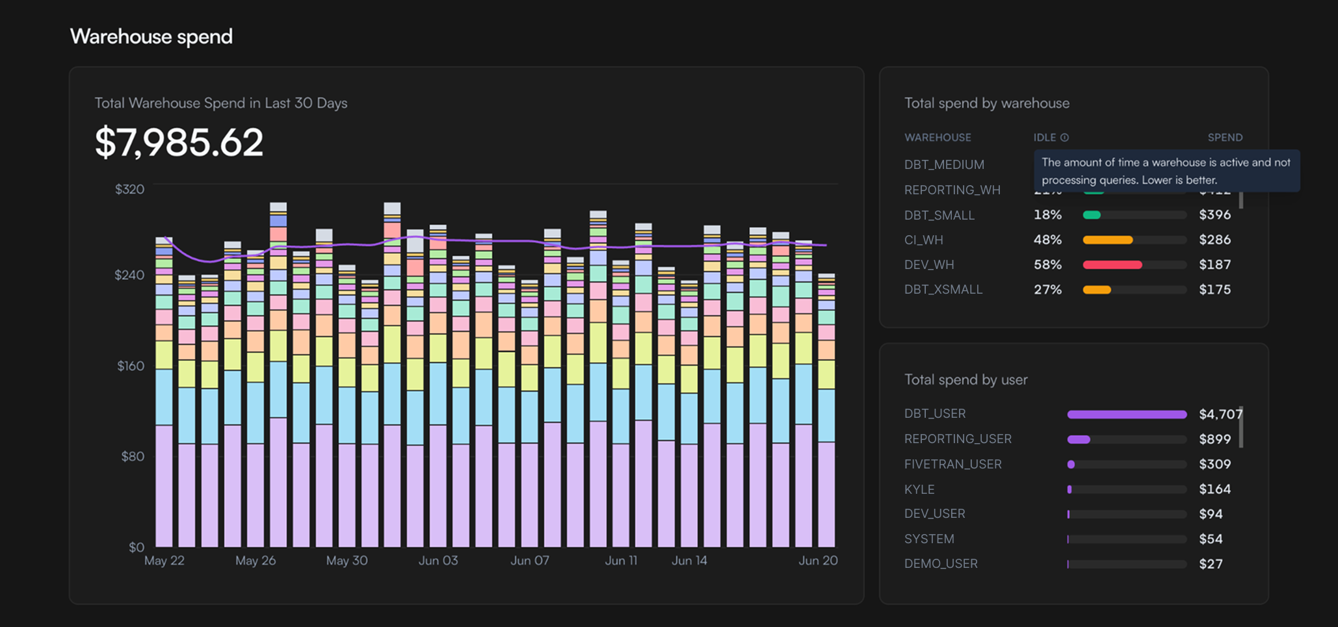Screen dimensions: 1338x627
Task: Select the DEV_USER name
Action: point(934,514)
